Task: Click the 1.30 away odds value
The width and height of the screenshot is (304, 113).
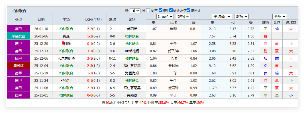Action: (x=251, y=36)
